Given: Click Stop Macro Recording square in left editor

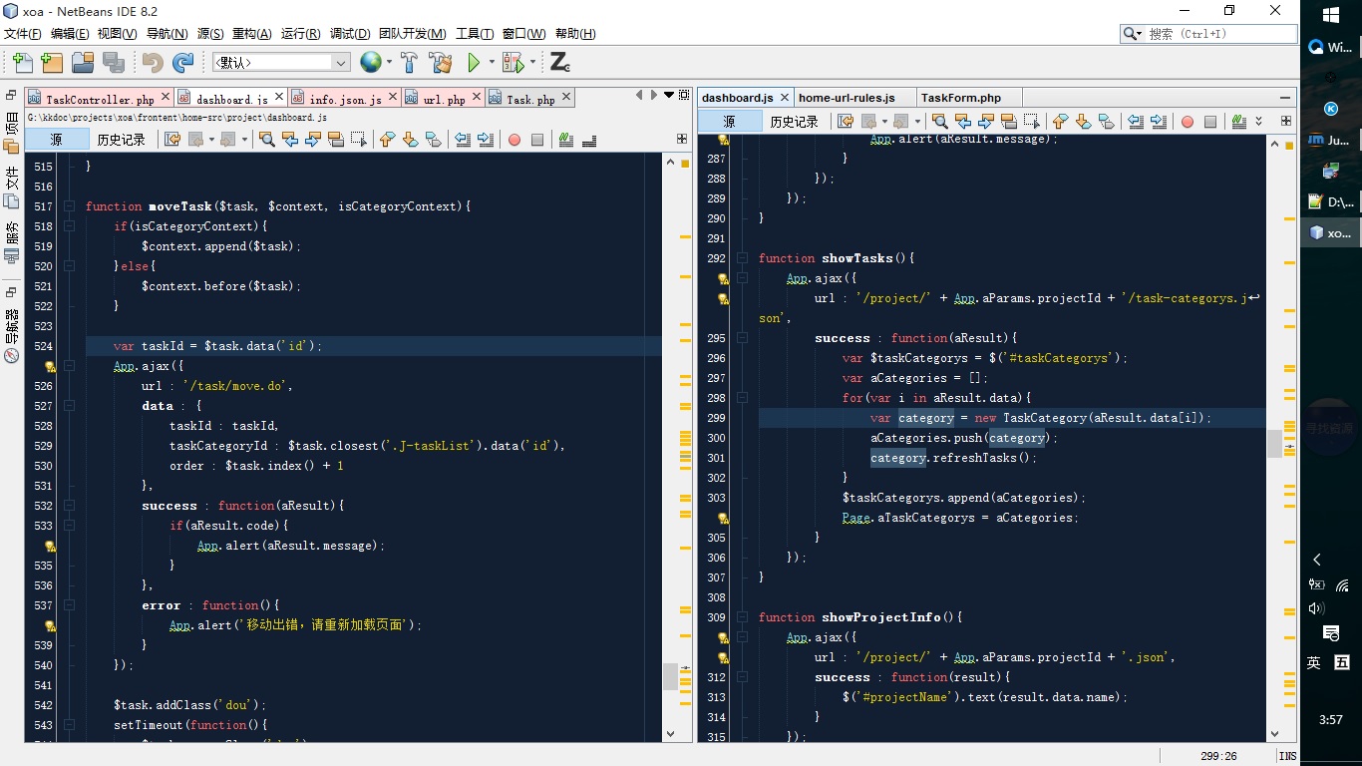Looking at the screenshot, I should point(537,140).
